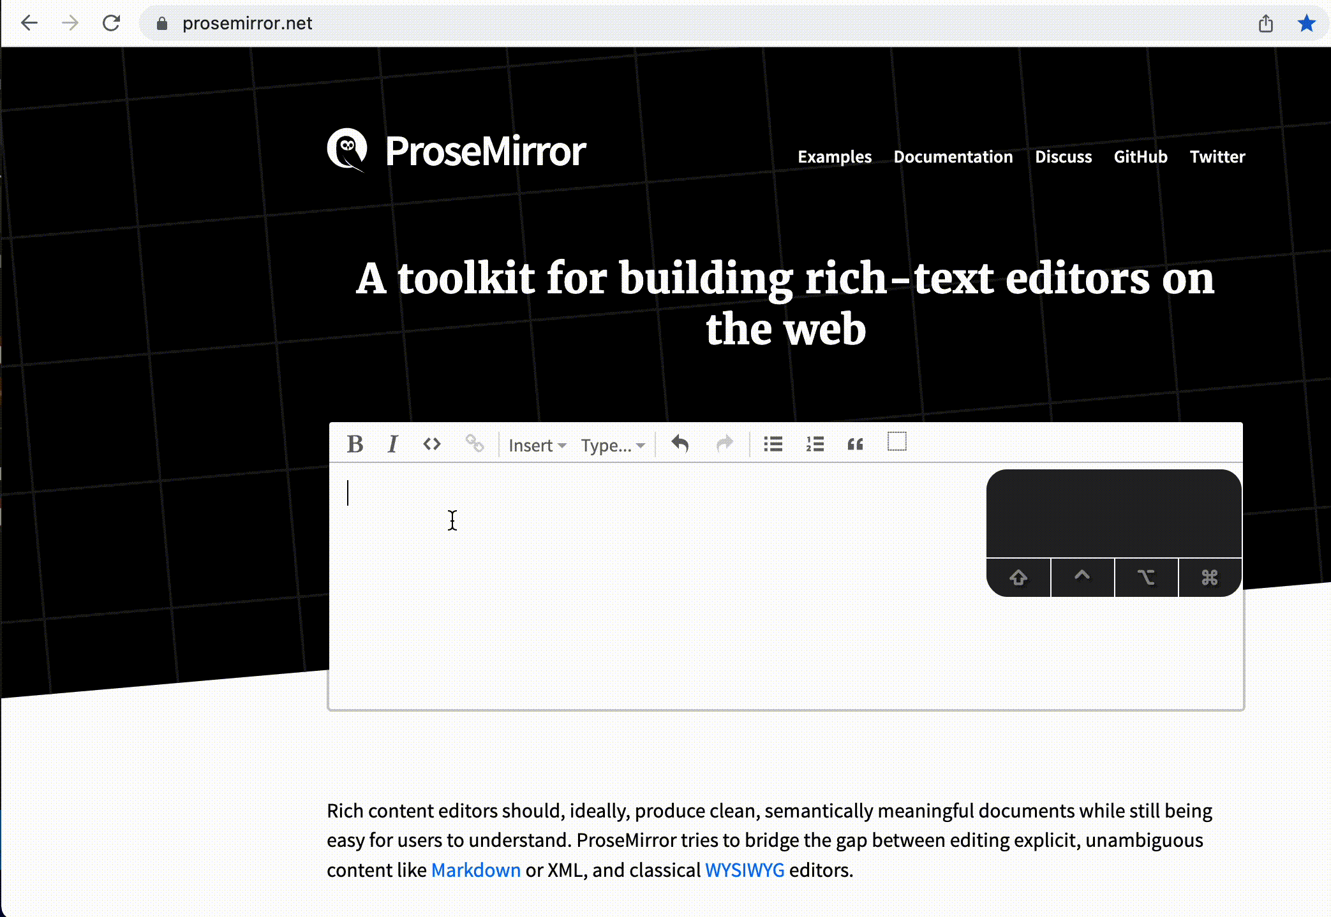Open the GitHub link

[1141, 157]
